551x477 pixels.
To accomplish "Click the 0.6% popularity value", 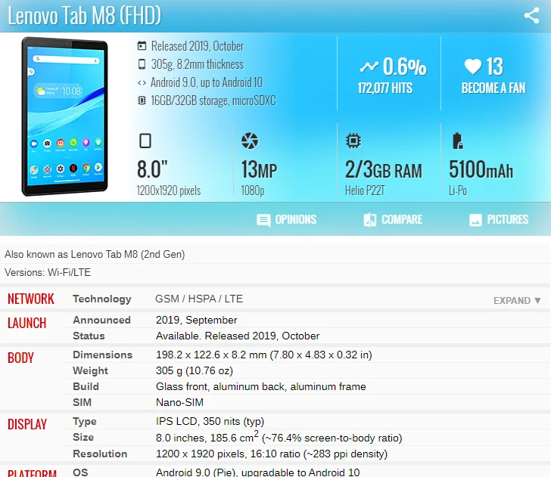I will (x=404, y=67).
